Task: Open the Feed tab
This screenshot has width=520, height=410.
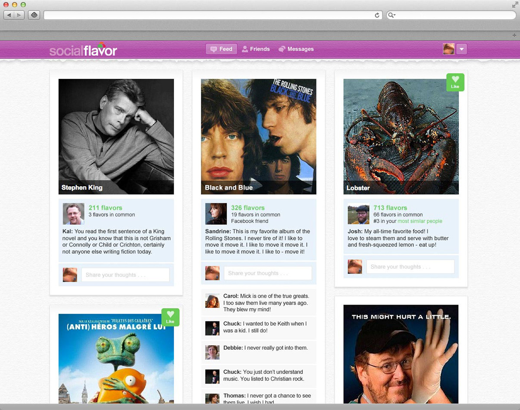Action: (221, 49)
